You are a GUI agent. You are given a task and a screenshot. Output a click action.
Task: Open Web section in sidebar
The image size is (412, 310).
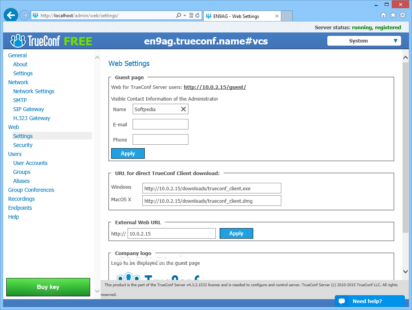(x=13, y=127)
